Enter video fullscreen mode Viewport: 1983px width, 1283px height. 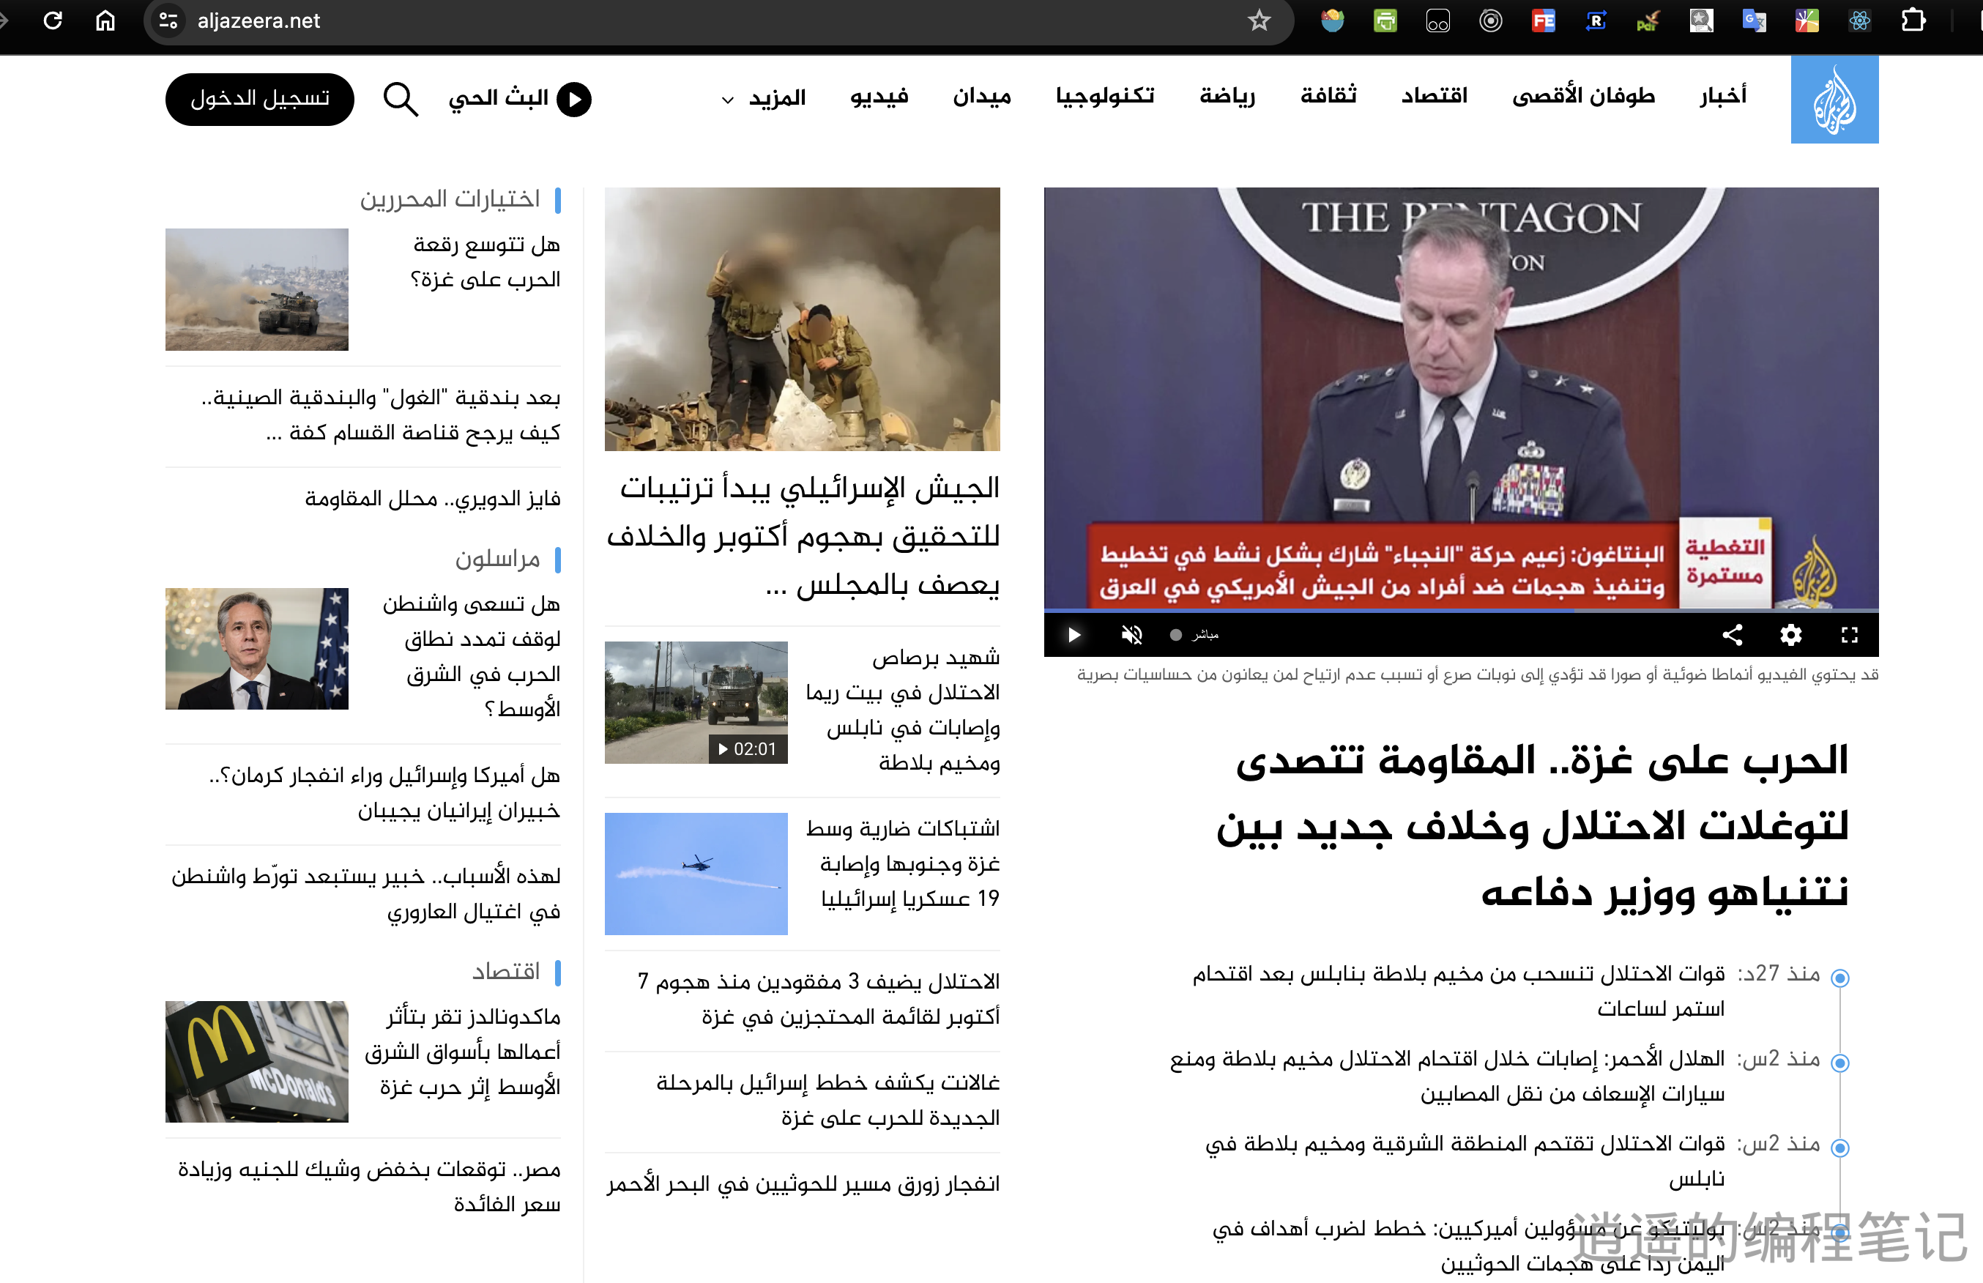point(1849,636)
